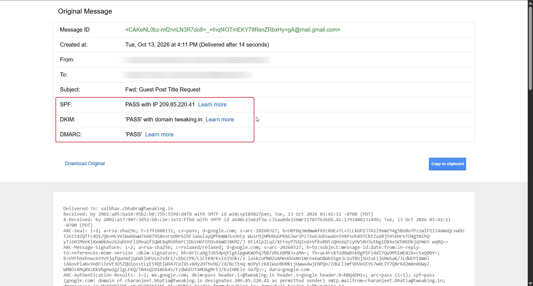Click the 'Fwd: Guest Post Title Request' subject
The width and height of the screenshot is (533, 286).
point(163,90)
